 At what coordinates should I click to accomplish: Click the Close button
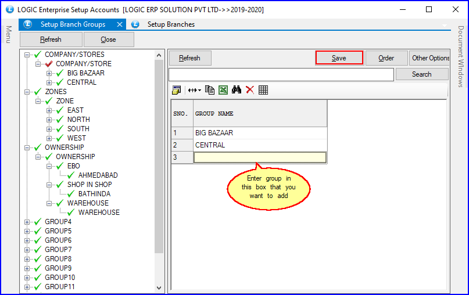coord(109,39)
